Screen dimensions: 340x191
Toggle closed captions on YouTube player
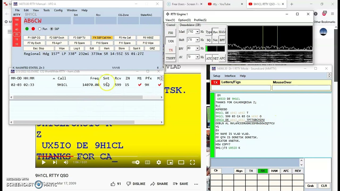[x=147, y=162]
